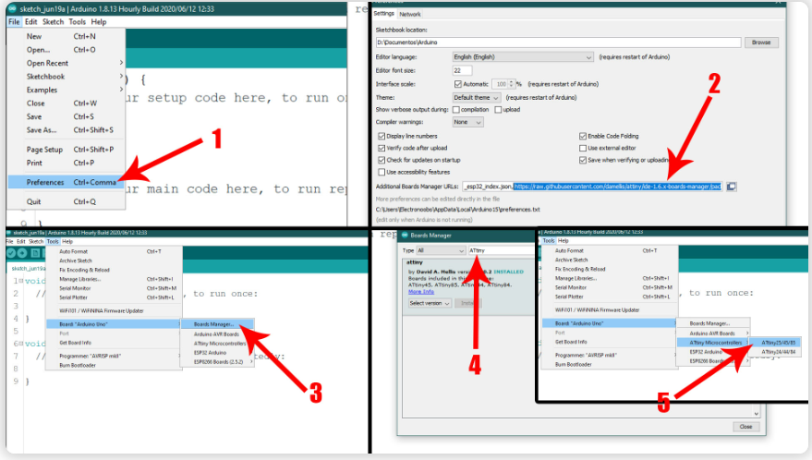Choose Page Setup in File menu
The width and height of the screenshot is (812, 460).
point(67,150)
